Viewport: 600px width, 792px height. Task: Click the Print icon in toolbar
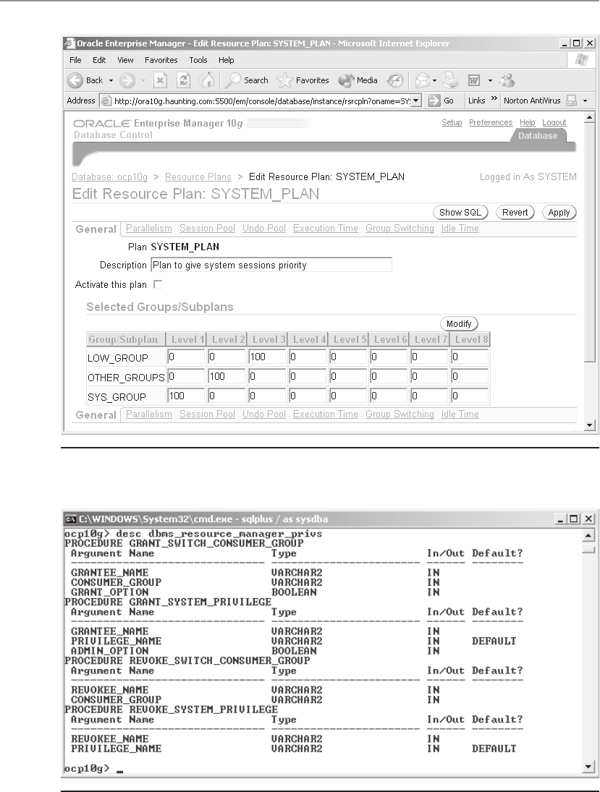(451, 80)
